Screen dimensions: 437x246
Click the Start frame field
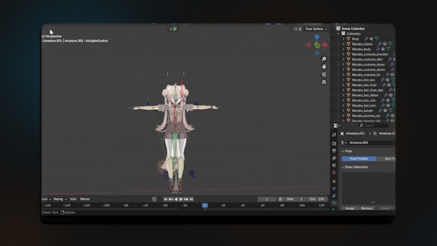[295, 199]
